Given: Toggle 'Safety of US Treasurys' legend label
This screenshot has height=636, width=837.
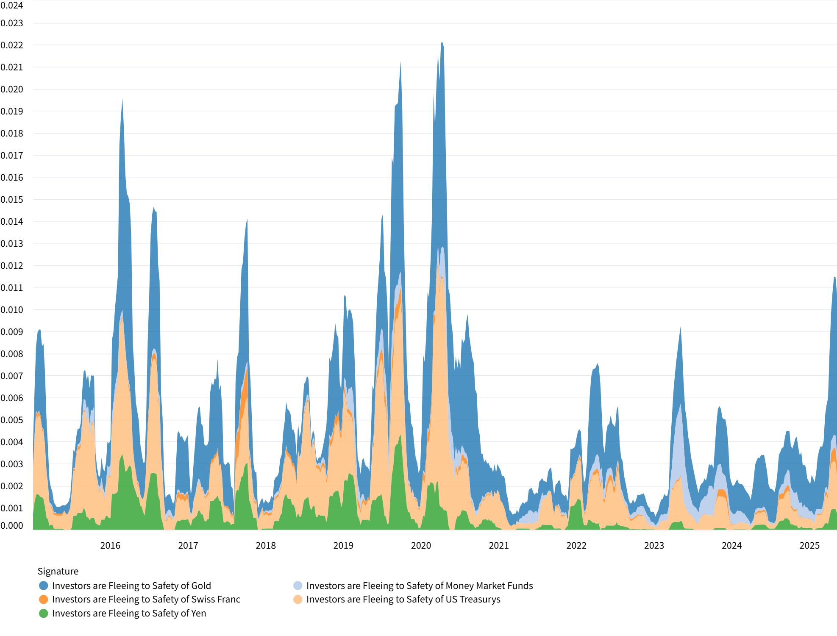Looking at the screenshot, I should pyautogui.click(x=403, y=599).
